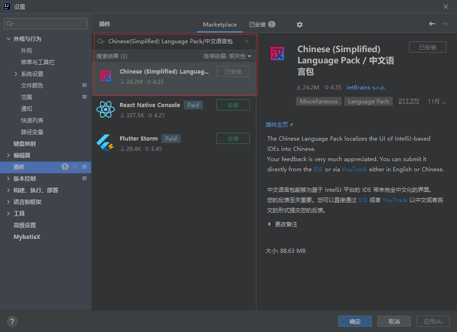Click the search magnifier in plugin search box
457x332 pixels.
coord(101,41)
